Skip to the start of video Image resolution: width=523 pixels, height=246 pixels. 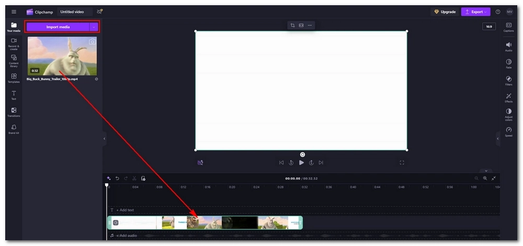click(x=281, y=162)
